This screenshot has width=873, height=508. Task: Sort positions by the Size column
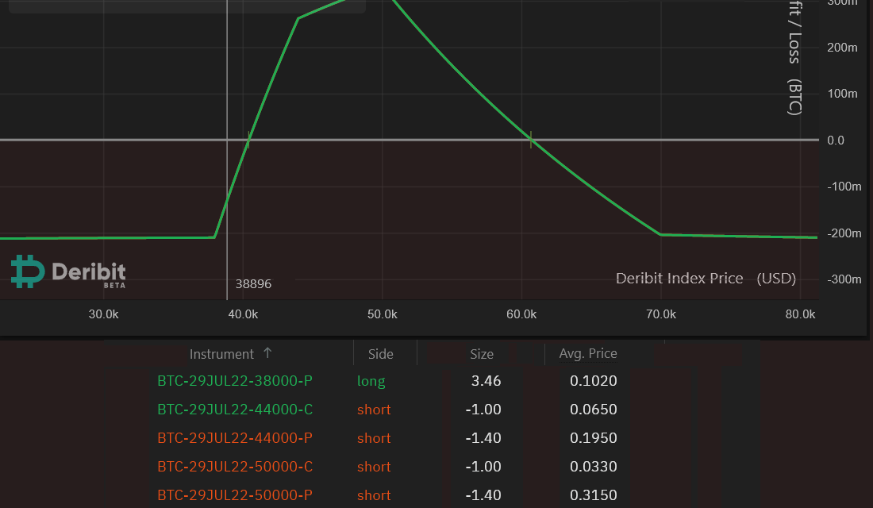pyautogui.click(x=481, y=353)
